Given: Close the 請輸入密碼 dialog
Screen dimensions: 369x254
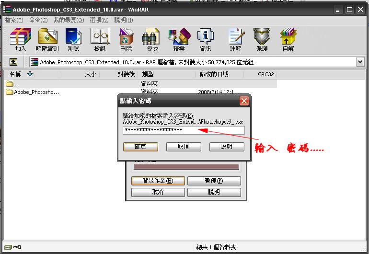Looking at the screenshot, I should [244, 101].
